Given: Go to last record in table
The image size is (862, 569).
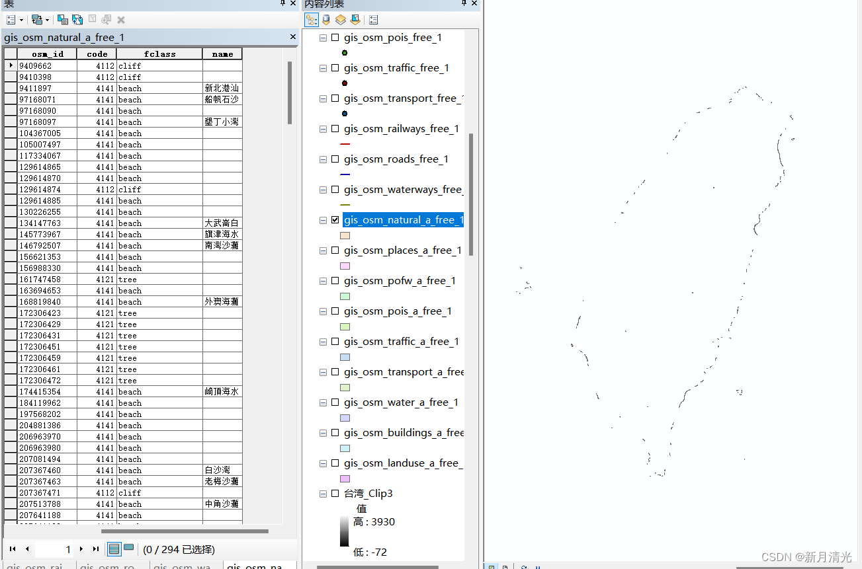Looking at the screenshot, I should (x=95, y=549).
